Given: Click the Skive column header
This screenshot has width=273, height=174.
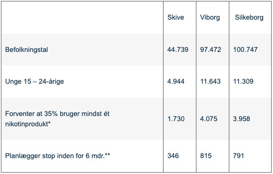Looking at the screenshot, I should point(176,17).
